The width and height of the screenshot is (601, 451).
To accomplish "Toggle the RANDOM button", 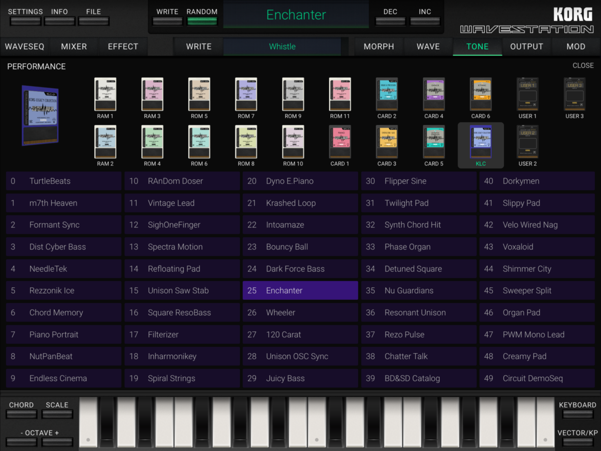I will pos(202,21).
